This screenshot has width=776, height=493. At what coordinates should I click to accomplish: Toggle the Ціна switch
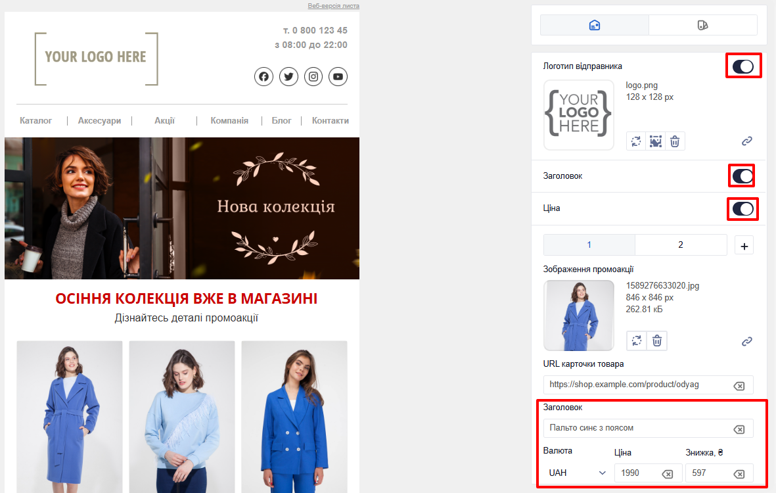coord(742,208)
